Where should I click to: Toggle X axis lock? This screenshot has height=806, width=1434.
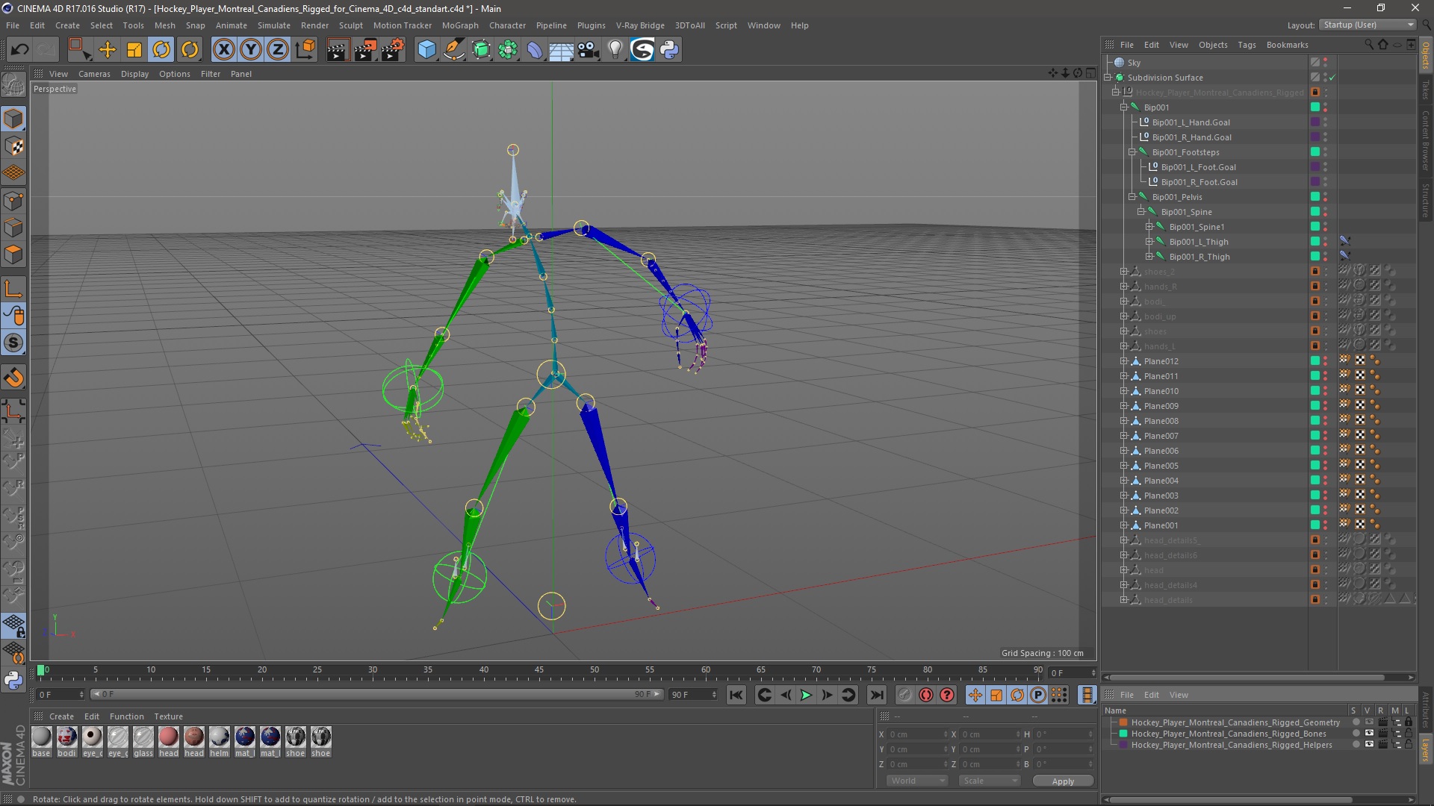[223, 50]
